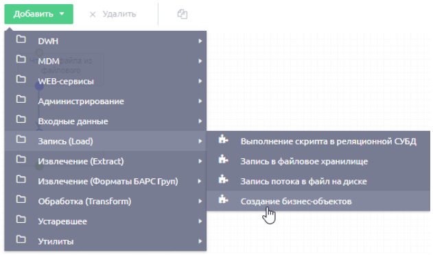This screenshot has width=433, height=255.
Task: Expand the WEB-сервисы submenu arrow
Action: [x=200, y=81]
